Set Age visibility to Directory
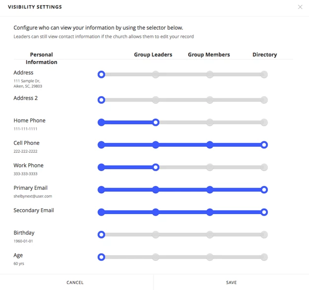The height and width of the screenshot is (290, 309). (x=264, y=257)
